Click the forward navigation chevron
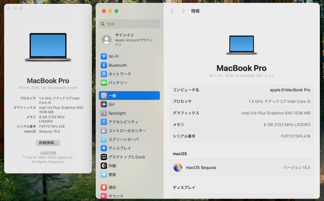The width and height of the screenshot is (324, 201). [x=183, y=11]
